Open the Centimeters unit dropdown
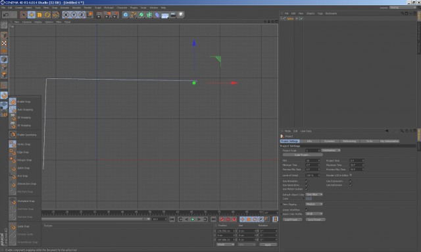Image resolution: width=421 pixels, height=252 pixels. point(331,151)
